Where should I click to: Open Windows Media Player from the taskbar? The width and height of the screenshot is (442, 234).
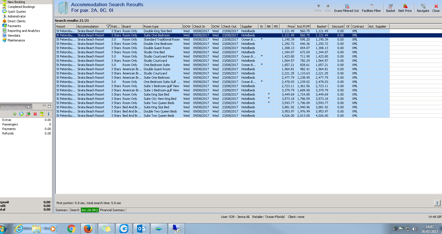[53, 229]
